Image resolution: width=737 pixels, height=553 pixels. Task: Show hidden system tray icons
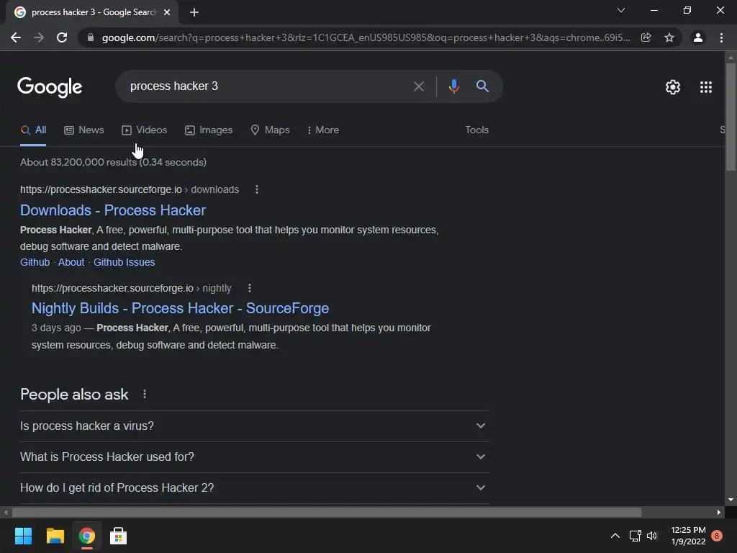pyautogui.click(x=615, y=536)
